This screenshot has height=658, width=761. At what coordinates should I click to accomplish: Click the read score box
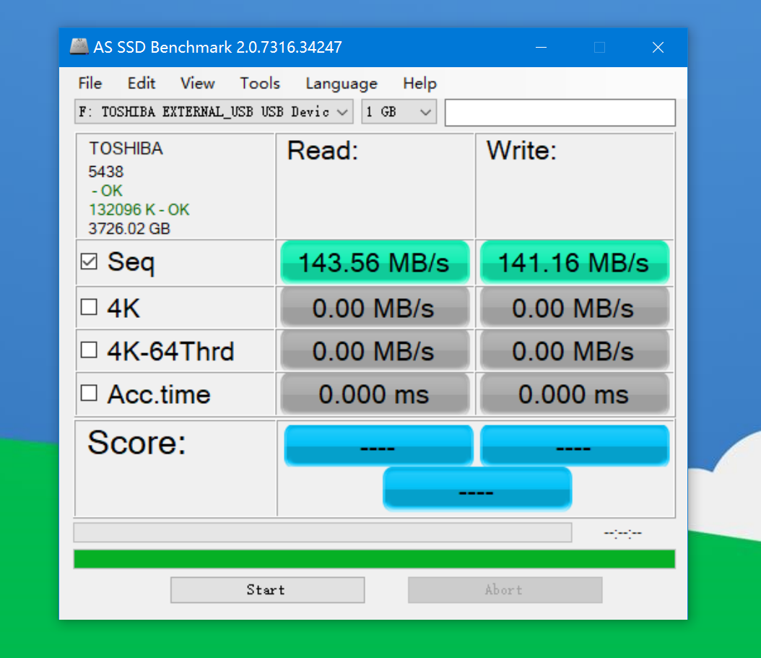tap(378, 446)
